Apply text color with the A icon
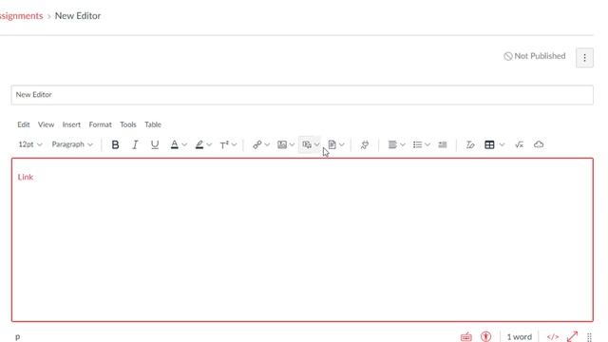The width and height of the screenshot is (608, 342). [x=175, y=144]
